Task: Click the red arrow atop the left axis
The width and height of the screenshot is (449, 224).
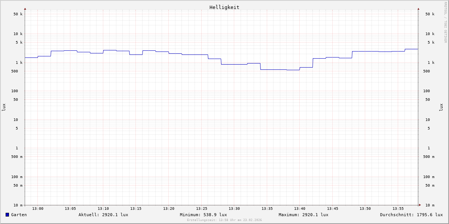Action: (x=25, y=9)
